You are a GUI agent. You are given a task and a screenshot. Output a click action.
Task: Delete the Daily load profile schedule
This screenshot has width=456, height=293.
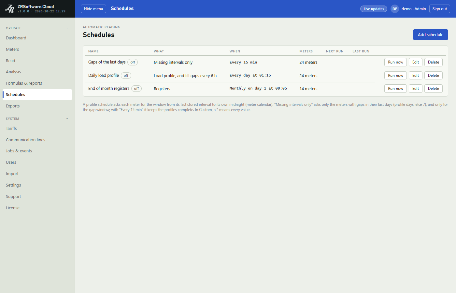pyautogui.click(x=434, y=76)
